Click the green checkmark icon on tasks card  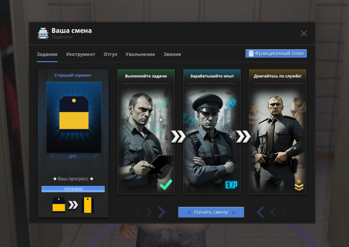click(x=166, y=184)
